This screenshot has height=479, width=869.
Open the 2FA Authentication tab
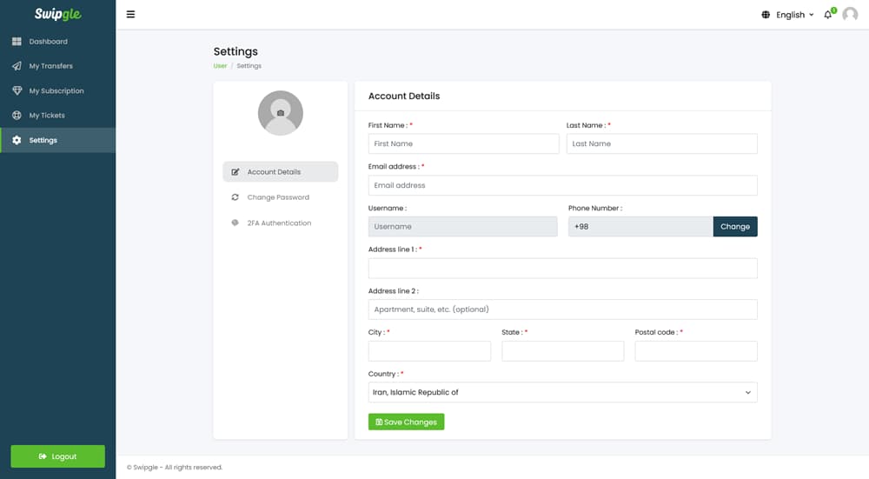[x=281, y=223]
